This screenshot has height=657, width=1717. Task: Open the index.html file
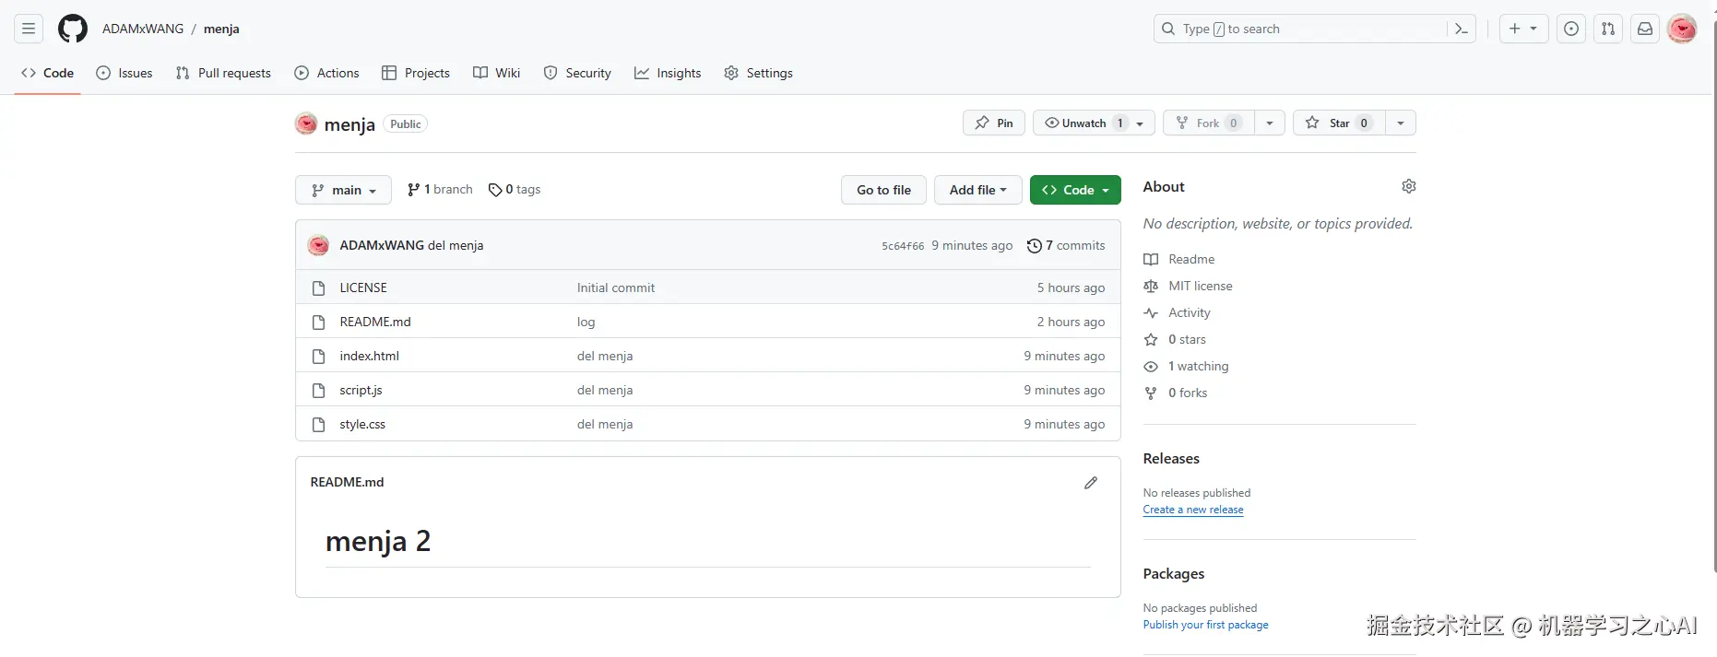369,356
